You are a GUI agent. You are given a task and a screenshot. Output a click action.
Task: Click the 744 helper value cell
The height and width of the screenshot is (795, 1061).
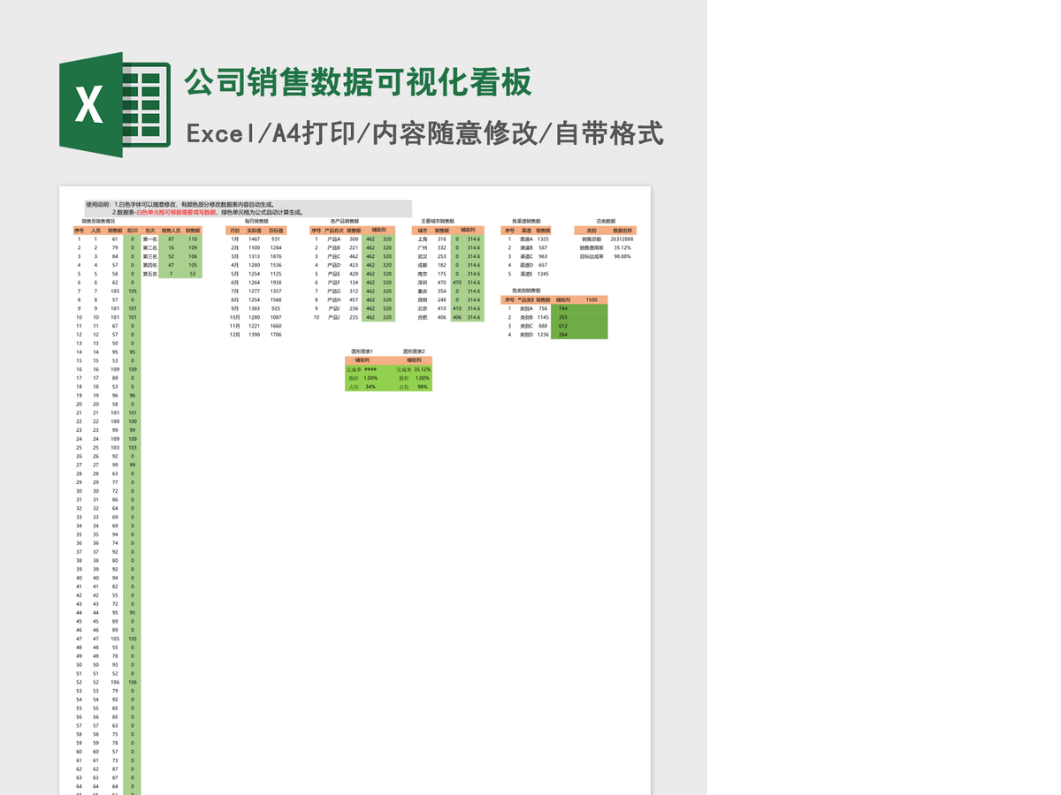pyautogui.click(x=563, y=308)
